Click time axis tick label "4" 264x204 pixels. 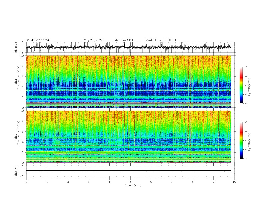point(109,182)
